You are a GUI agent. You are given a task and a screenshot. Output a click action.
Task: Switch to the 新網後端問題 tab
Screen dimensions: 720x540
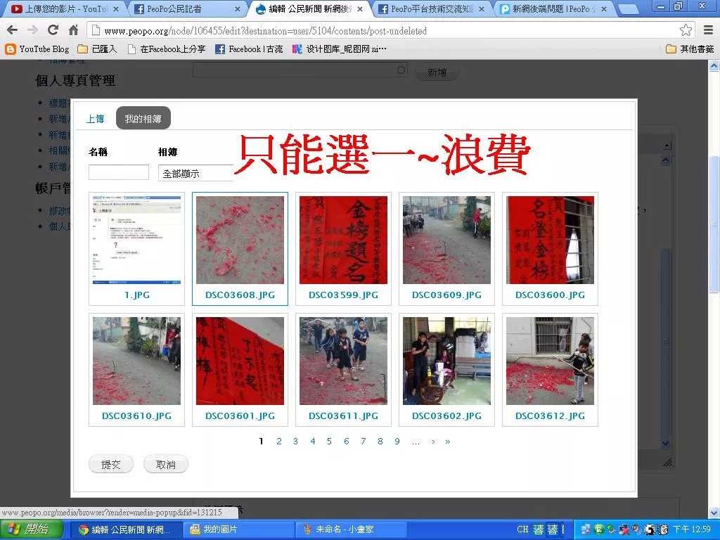552,8
